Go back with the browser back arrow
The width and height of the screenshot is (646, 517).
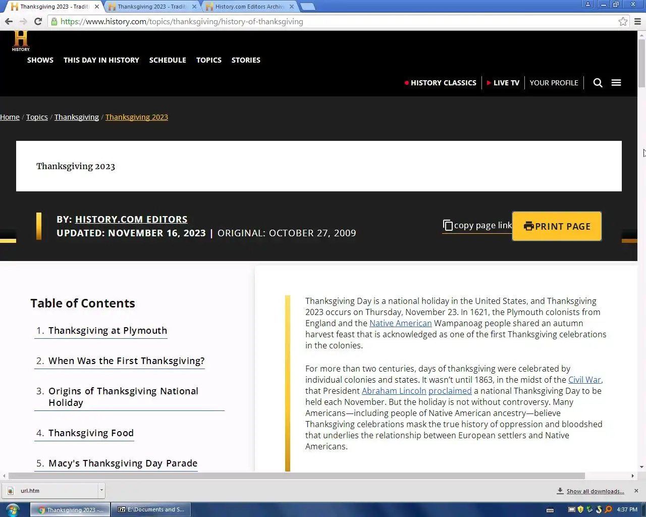click(x=9, y=21)
